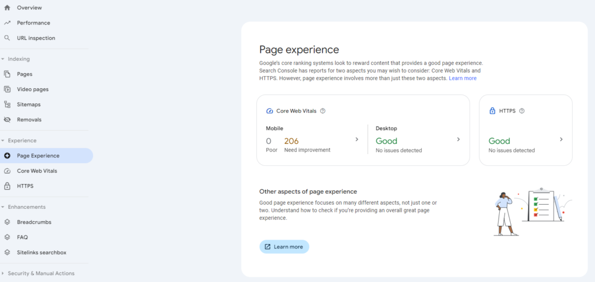595x282 pixels.
Task: Click the gauge icon in Core Web Vitals card
Action: click(270, 111)
